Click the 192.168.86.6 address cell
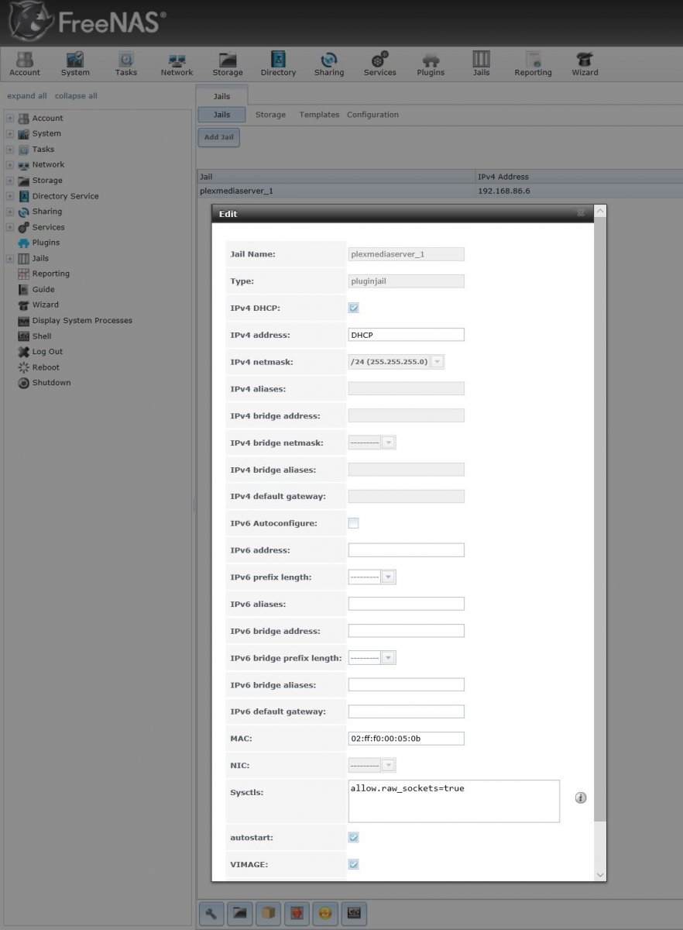Viewport: 683px width, 930px height. click(x=504, y=191)
